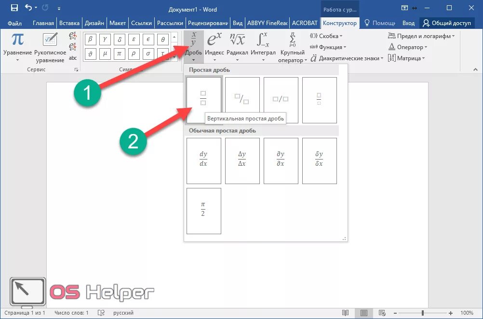Expand the Предел и логарифм menu
483x319 pixels.
click(421, 36)
